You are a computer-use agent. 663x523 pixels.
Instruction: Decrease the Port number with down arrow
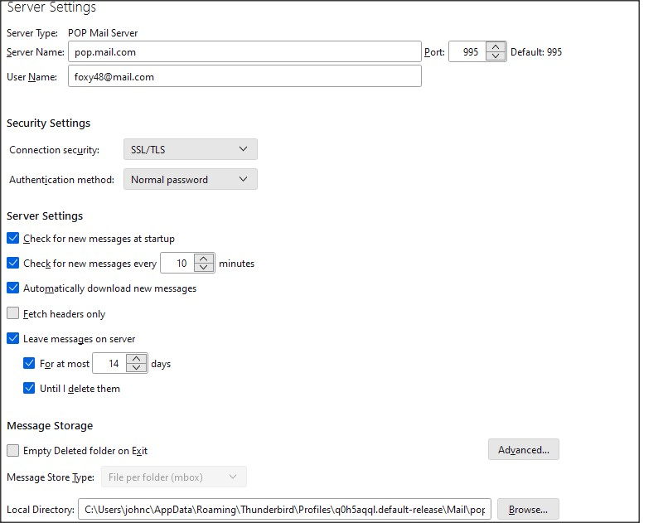point(496,56)
